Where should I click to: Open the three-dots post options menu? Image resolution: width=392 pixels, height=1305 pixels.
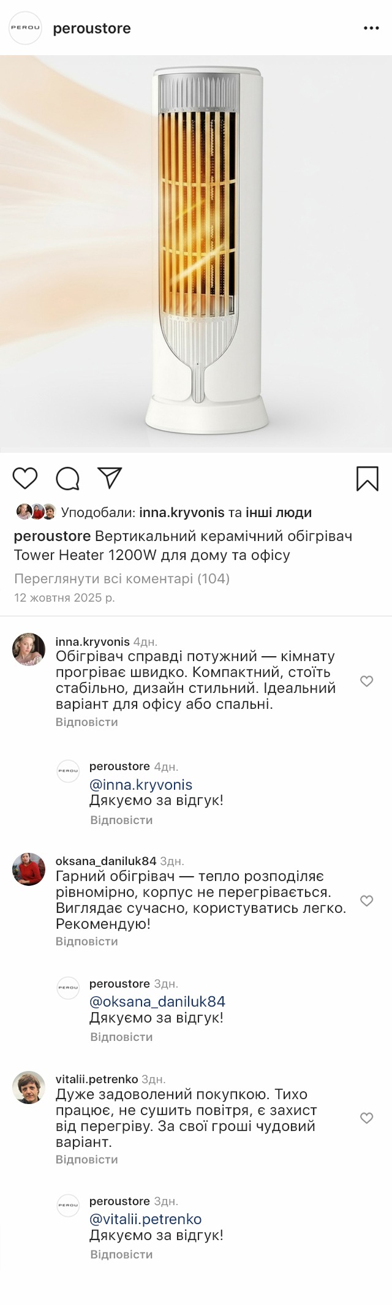pos(371,28)
